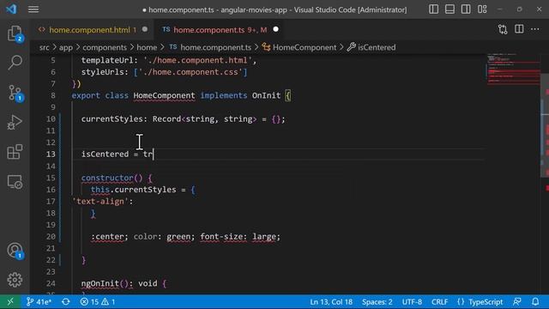Viewport: 549px width, 309px height.
Task: Open the Source Control view
Action: 15,93
